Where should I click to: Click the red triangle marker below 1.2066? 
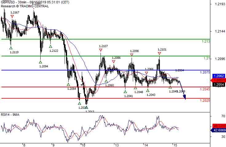coord(146,73)
